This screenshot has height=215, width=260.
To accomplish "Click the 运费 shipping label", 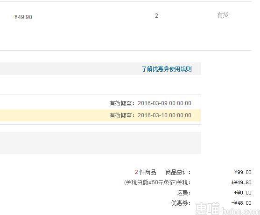I will click(x=183, y=193).
